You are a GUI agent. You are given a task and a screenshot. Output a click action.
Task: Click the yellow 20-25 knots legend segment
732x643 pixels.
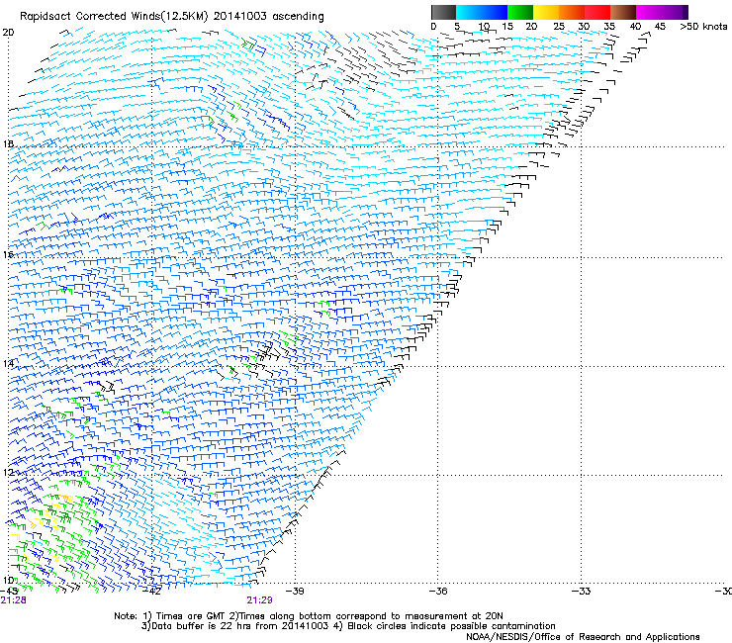click(x=546, y=12)
